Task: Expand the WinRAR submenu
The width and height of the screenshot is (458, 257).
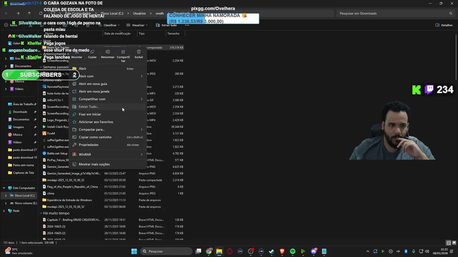Action: coord(142,155)
